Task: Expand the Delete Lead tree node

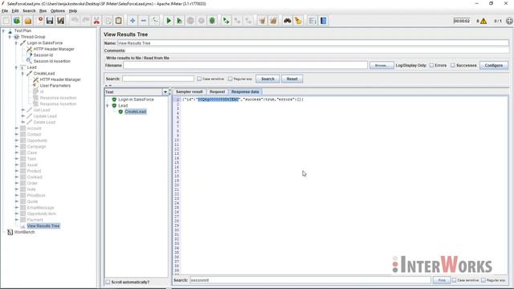Action: point(22,122)
